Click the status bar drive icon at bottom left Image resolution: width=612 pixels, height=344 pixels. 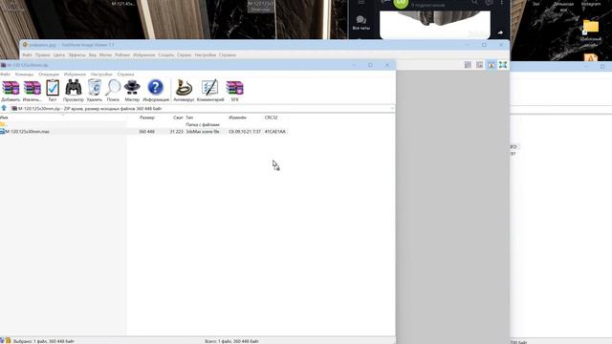point(2,341)
